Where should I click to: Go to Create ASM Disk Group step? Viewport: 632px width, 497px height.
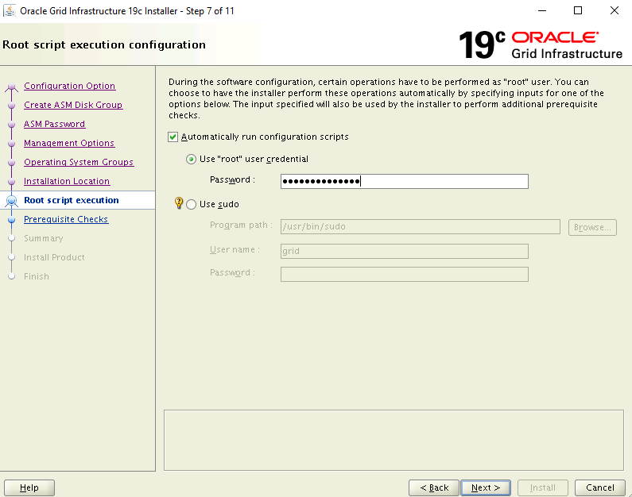[73, 105]
